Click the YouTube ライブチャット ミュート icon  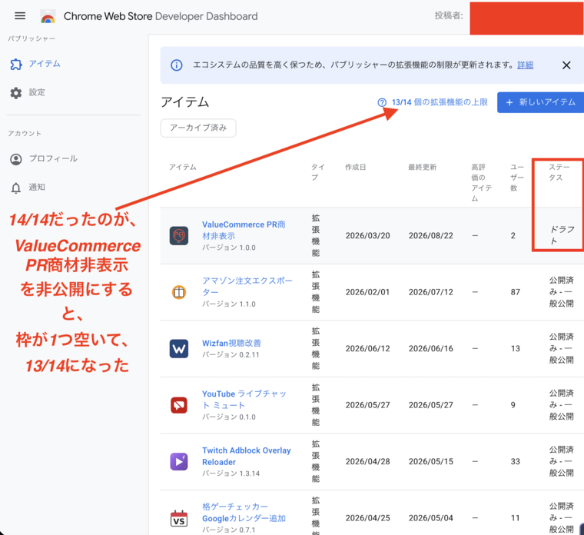click(x=179, y=405)
